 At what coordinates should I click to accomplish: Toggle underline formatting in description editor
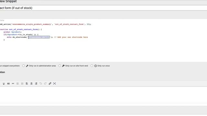(4, 83)
